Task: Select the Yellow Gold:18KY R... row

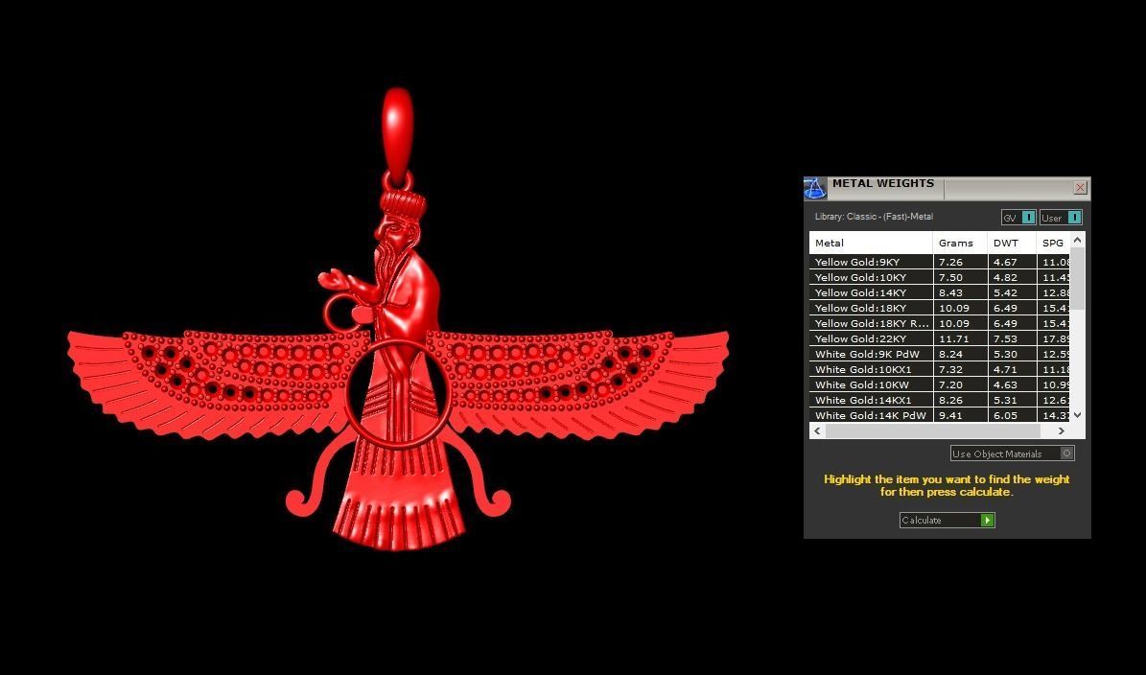Action: [940, 323]
